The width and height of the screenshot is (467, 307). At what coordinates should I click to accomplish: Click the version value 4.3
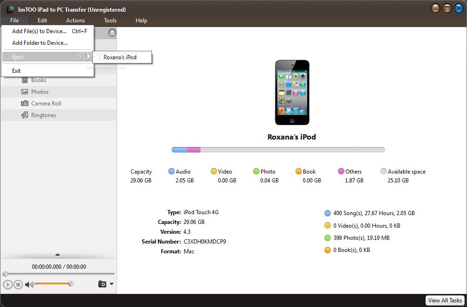[x=187, y=232]
